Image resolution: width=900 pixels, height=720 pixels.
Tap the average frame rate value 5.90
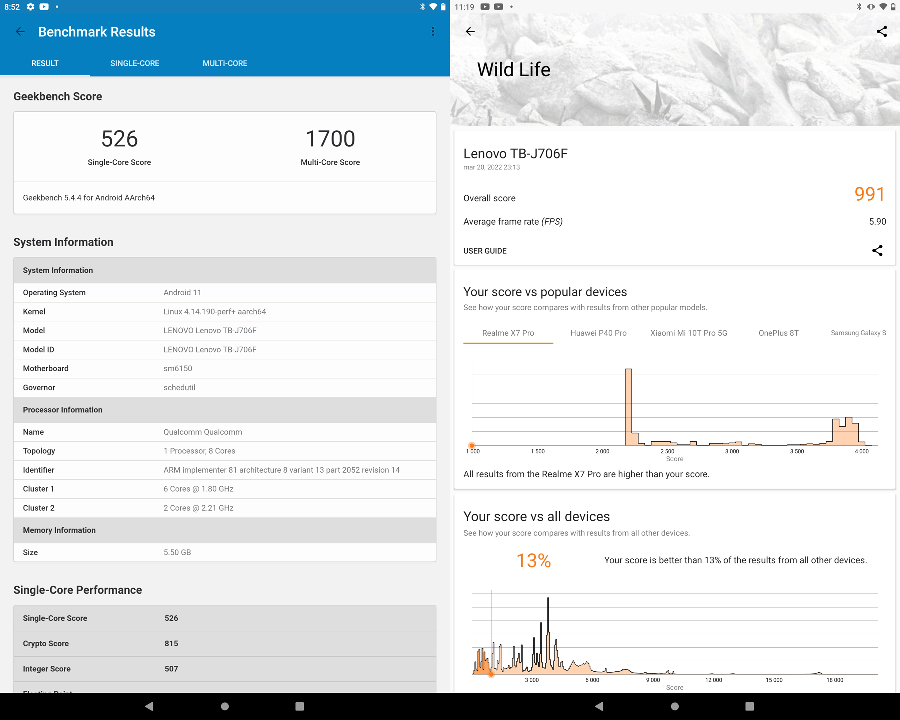point(877,221)
